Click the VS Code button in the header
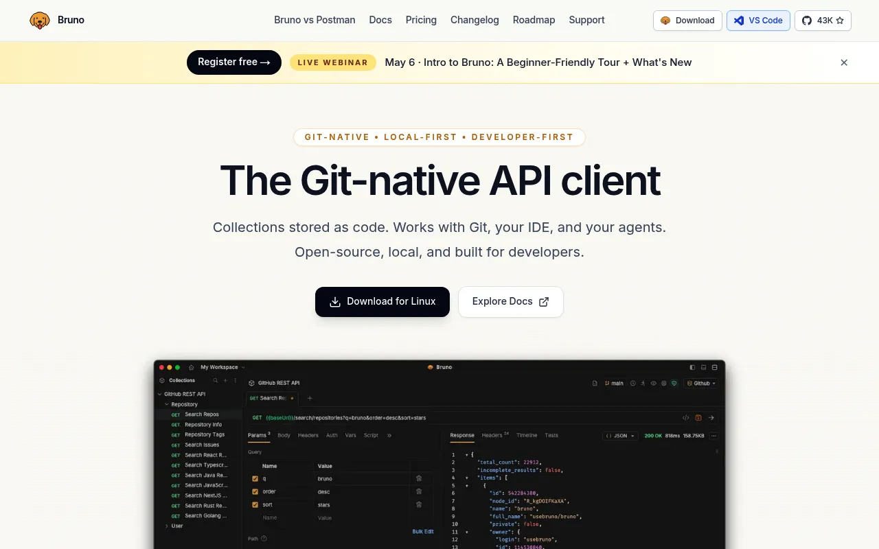879x549 pixels. 758,21
